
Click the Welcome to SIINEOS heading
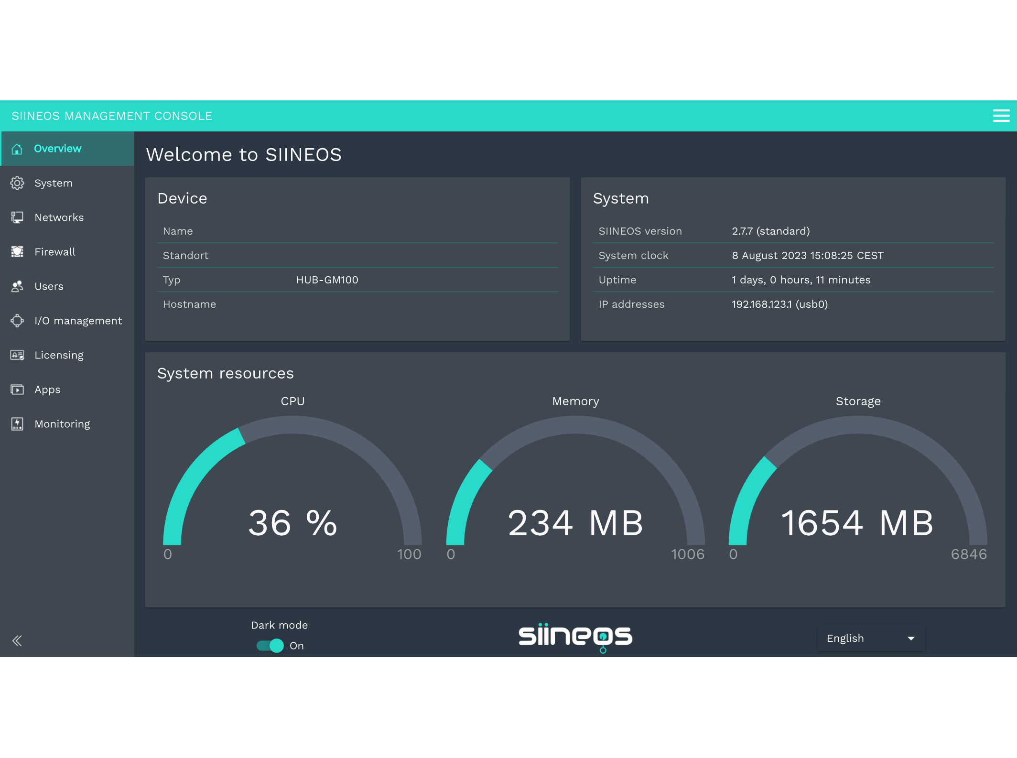(244, 155)
